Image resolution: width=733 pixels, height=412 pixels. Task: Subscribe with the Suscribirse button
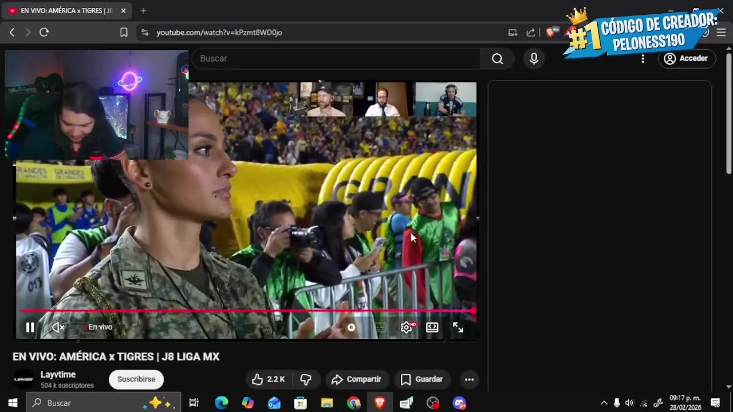[136, 379]
